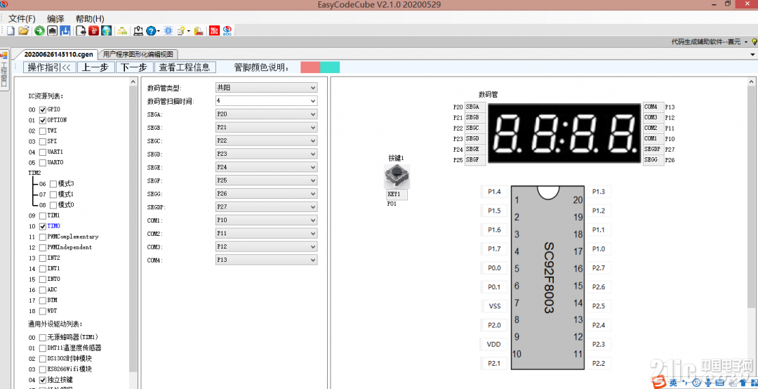Click the P1.4 pin button on the chip
The height and width of the screenshot is (389, 758).
click(x=493, y=192)
